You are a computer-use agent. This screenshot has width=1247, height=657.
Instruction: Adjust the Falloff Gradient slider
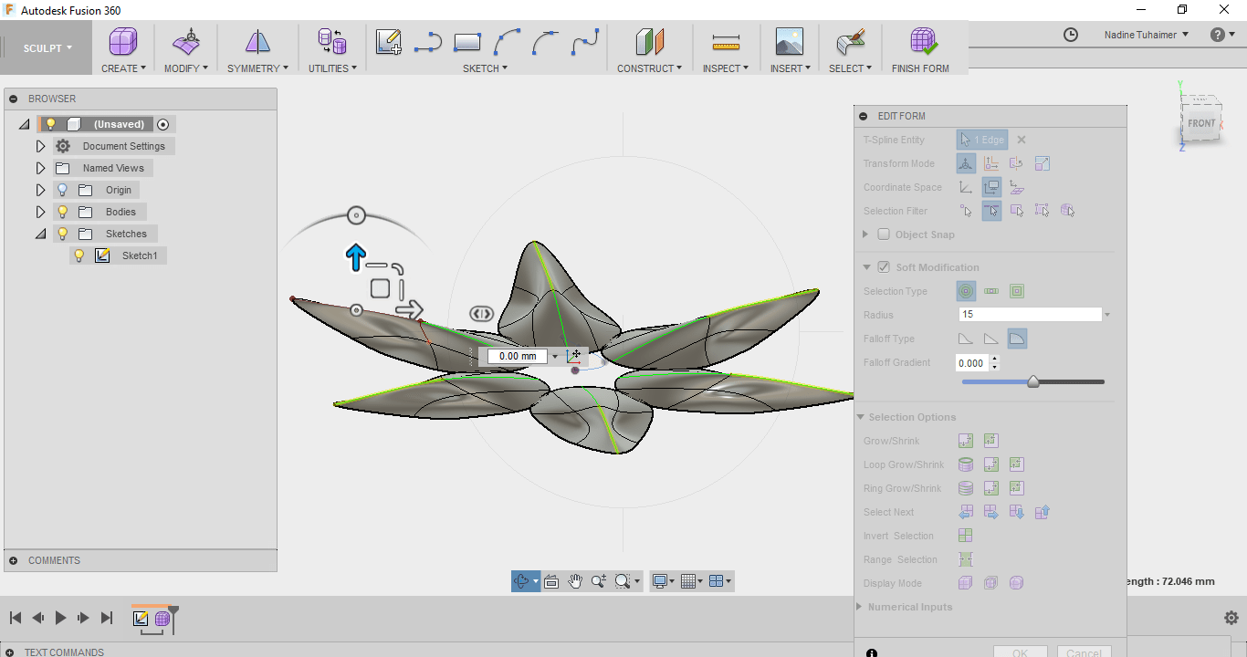(x=1033, y=381)
